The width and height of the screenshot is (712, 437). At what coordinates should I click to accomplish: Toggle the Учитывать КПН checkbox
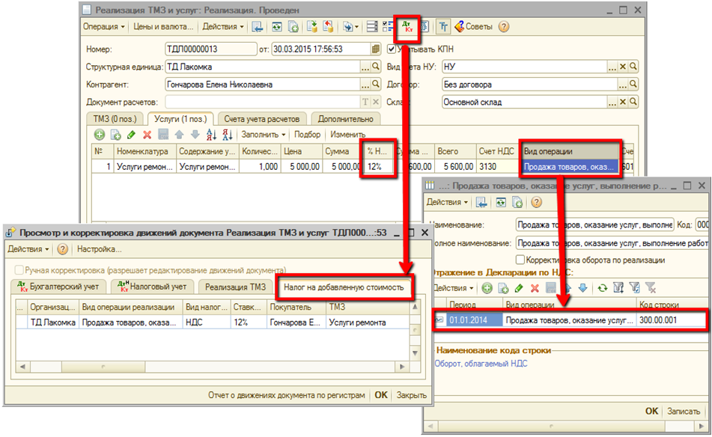tap(392, 49)
